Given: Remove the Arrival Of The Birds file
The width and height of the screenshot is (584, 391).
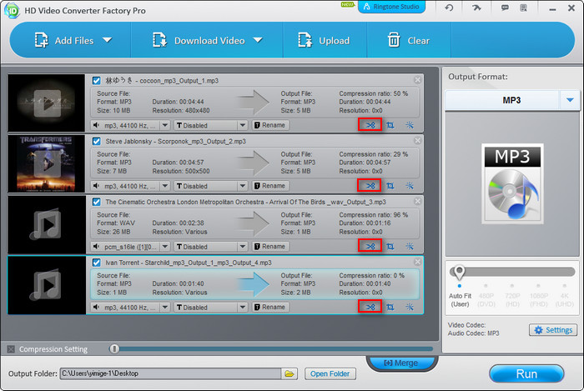Looking at the screenshot, I should click(417, 201).
